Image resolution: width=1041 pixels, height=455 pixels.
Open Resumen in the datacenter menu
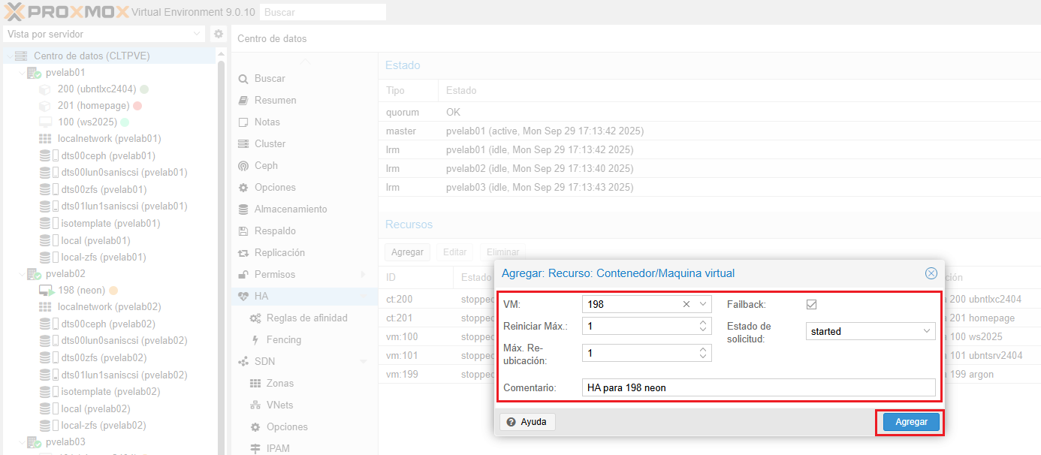[275, 101]
